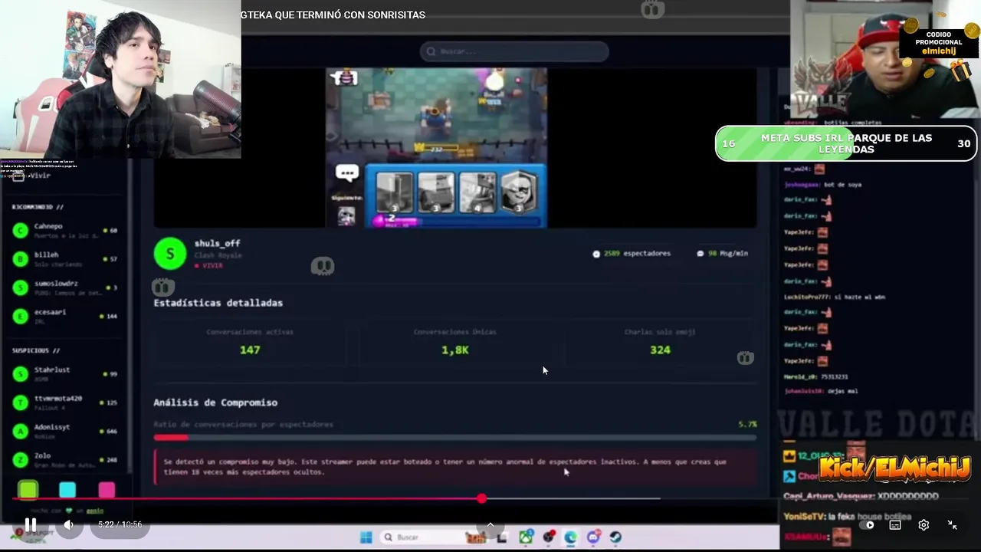Open the Xbox app from the taskbar
The width and height of the screenshot is (981, 552).
(526, 537)
